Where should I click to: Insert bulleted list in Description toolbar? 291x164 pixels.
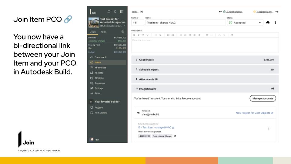(181, 35)
